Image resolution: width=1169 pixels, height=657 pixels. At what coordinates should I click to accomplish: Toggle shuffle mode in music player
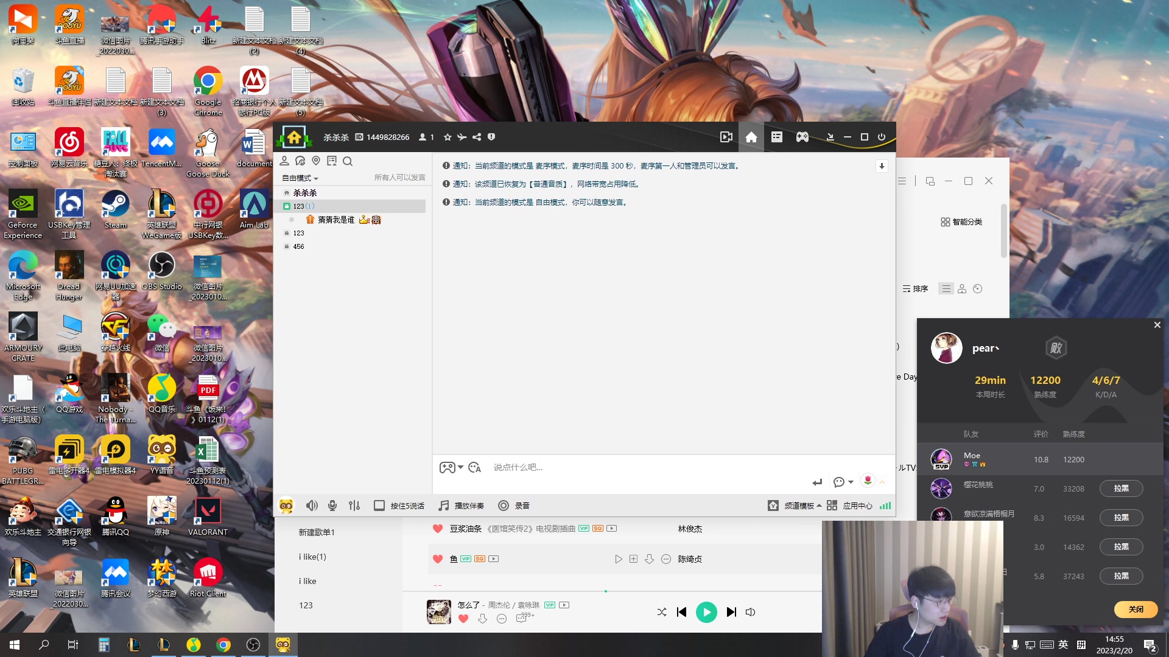click(x=662, y=612)
